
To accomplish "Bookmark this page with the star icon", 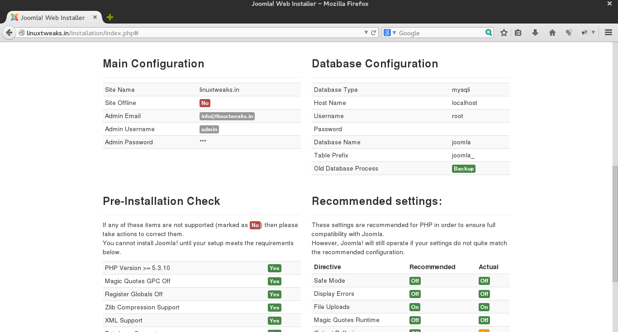I will click(504, 33).
